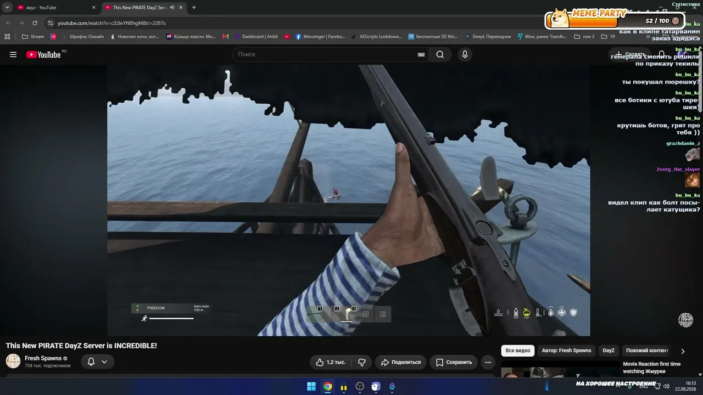Open a new browser tab
703x395 pixels.
point(194,8)
